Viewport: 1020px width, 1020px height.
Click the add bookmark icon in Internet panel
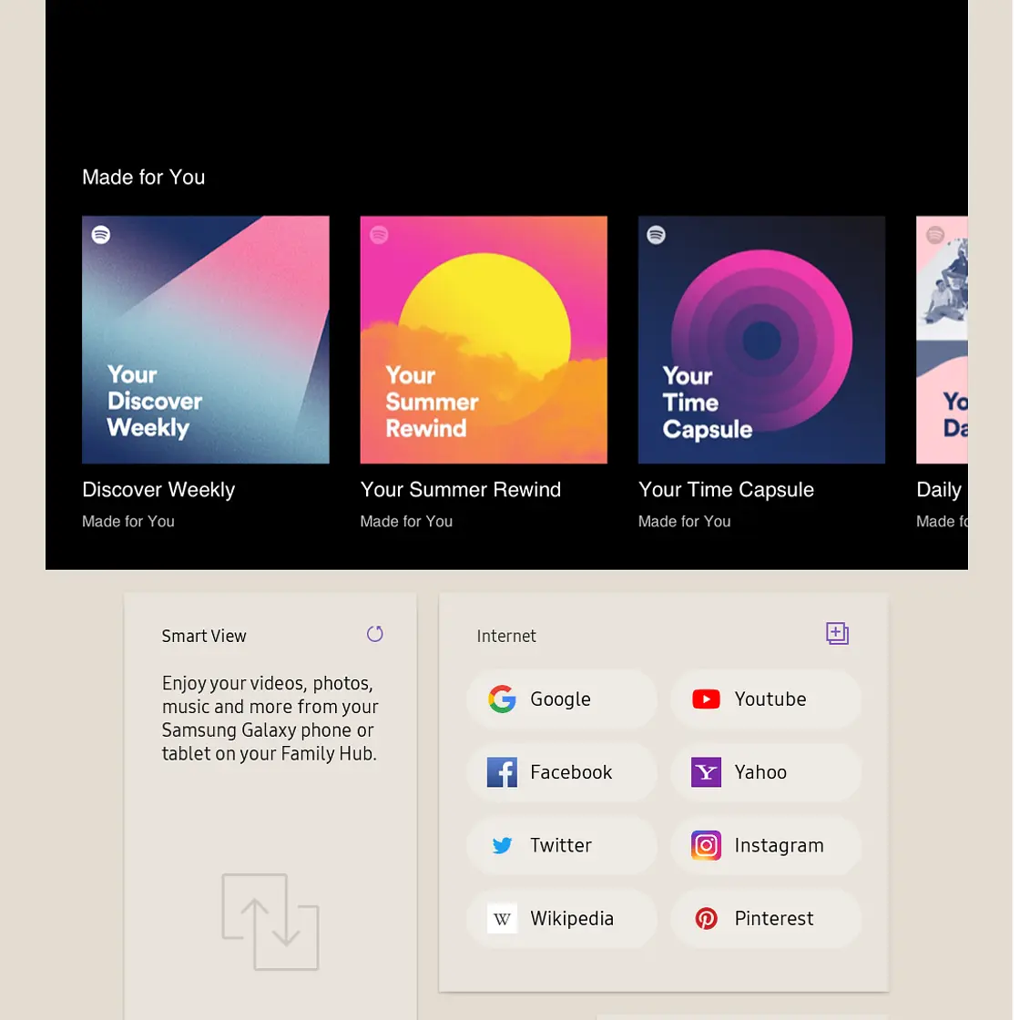(837, 633)
